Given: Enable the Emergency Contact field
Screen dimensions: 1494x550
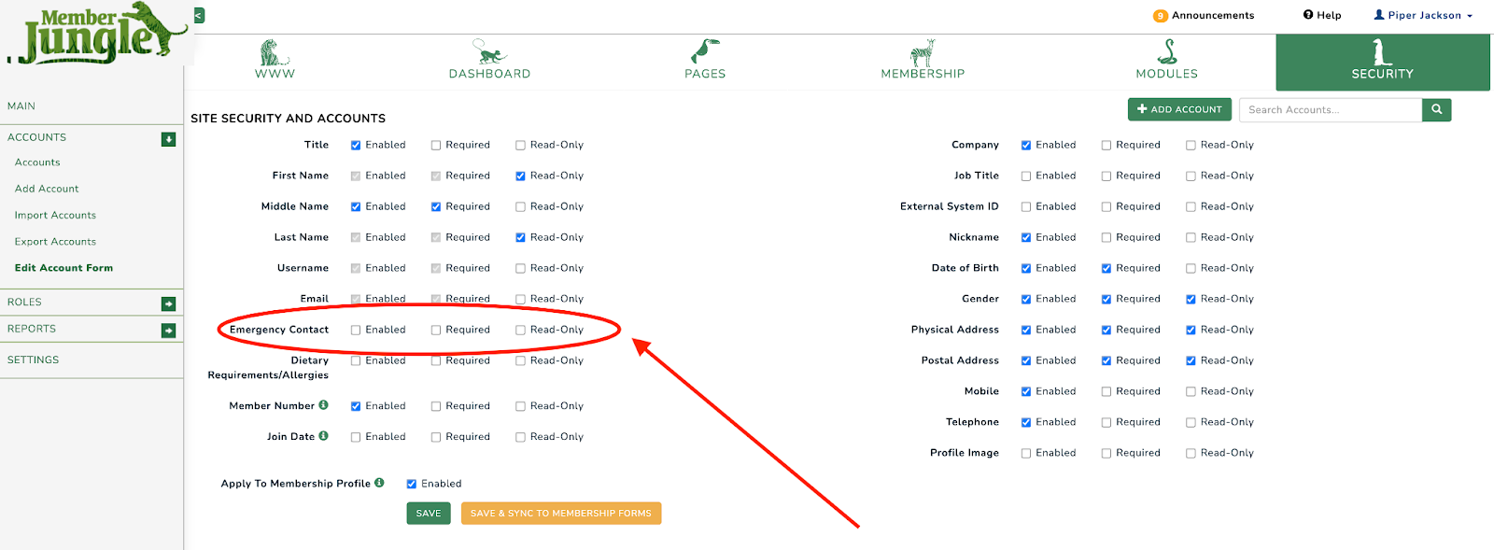Looking at the screenshot, I should [x=356, y=330].
